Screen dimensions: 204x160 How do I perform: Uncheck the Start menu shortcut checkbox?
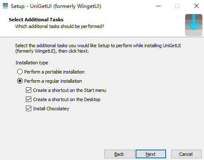[x=28, y=90]
